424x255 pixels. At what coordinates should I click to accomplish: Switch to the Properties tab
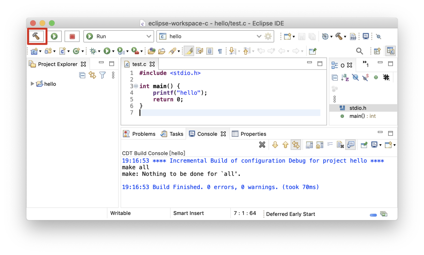pos(249,134)
